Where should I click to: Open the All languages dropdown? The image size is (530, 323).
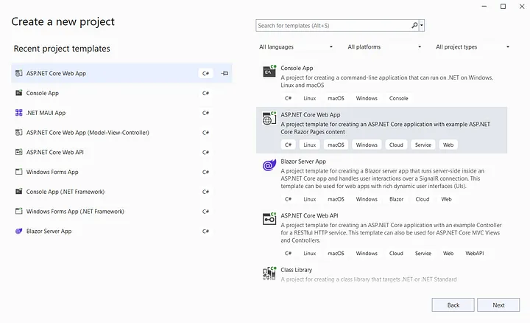point(296,47)
